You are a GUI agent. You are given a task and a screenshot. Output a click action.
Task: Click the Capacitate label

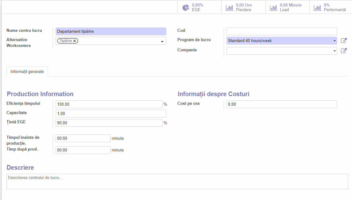point(17,113)
